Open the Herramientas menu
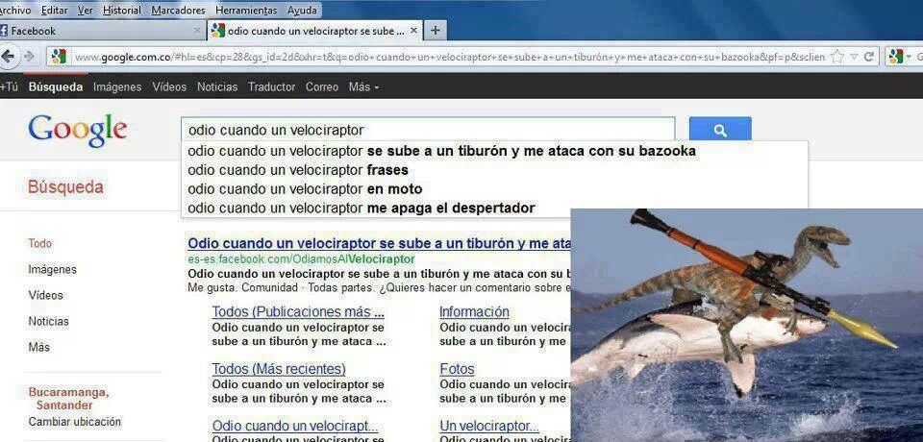 pyautogui.click(x=246, y=10)
